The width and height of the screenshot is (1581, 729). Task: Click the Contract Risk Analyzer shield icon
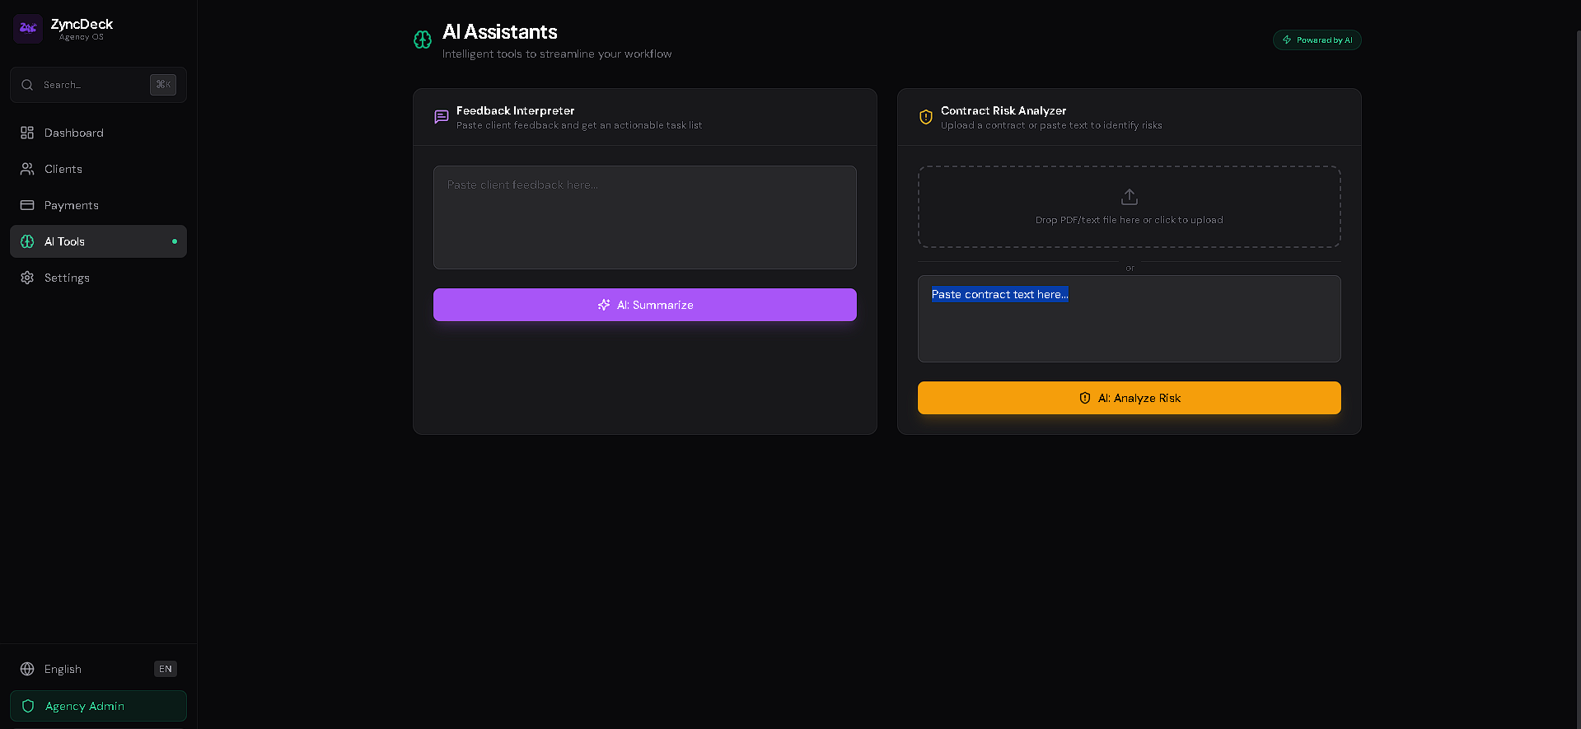[926, 117]
